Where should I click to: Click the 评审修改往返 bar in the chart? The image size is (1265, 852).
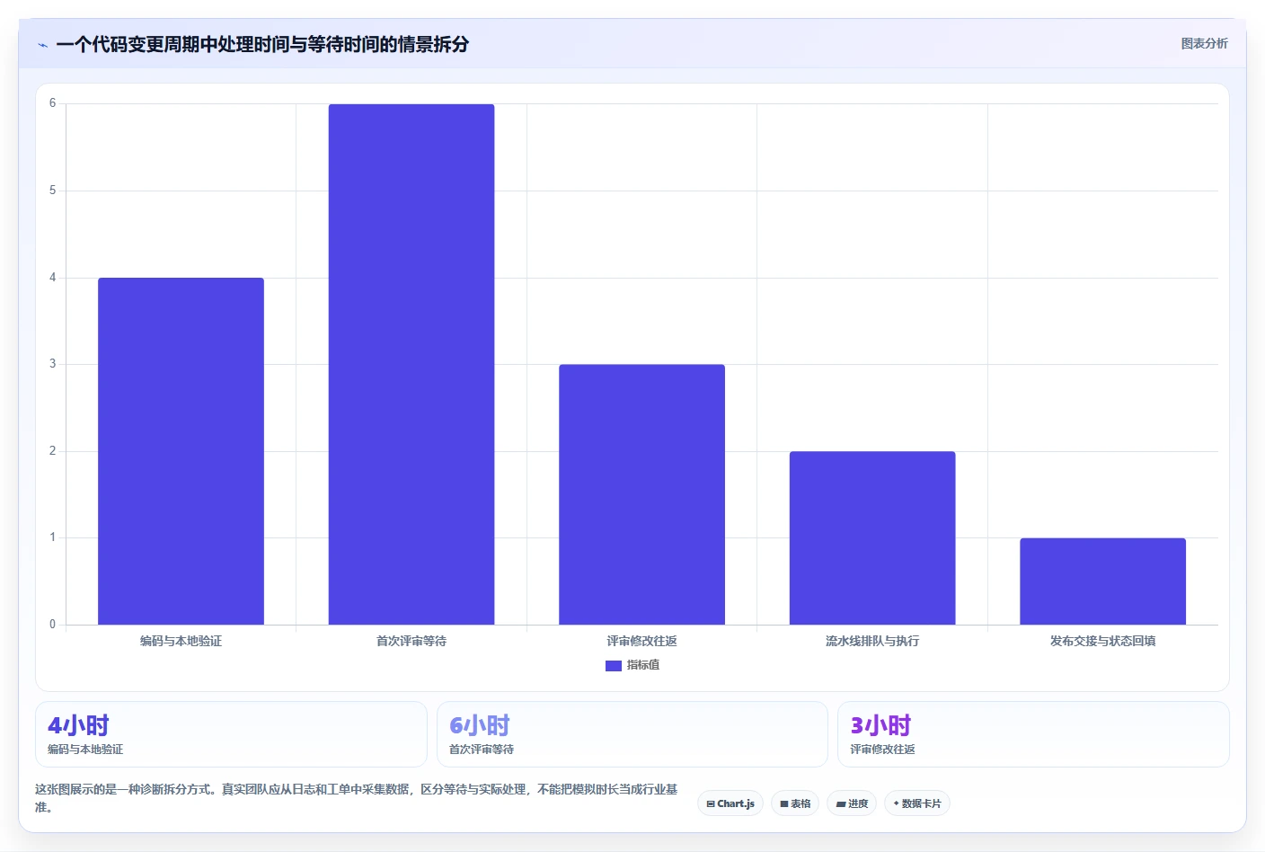pos(641,494)
